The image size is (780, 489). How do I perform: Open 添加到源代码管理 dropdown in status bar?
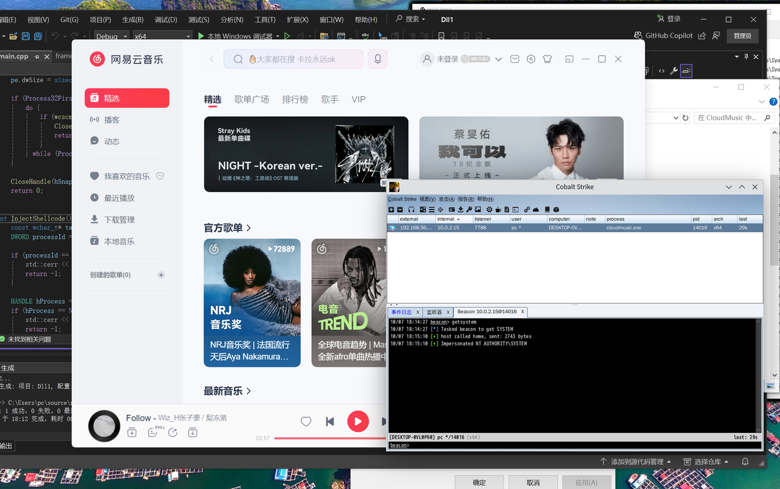[x=636, y=461]
